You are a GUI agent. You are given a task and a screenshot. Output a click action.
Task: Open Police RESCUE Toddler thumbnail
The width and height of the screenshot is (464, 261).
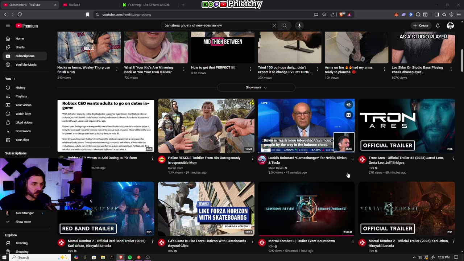[206, 126]
